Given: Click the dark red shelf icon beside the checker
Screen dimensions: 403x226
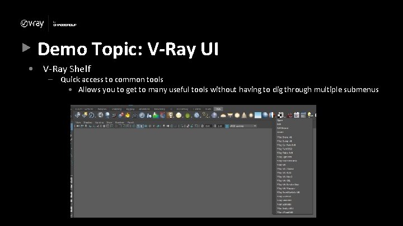Looking at the screenshot, I should click(x=290, y=116).
